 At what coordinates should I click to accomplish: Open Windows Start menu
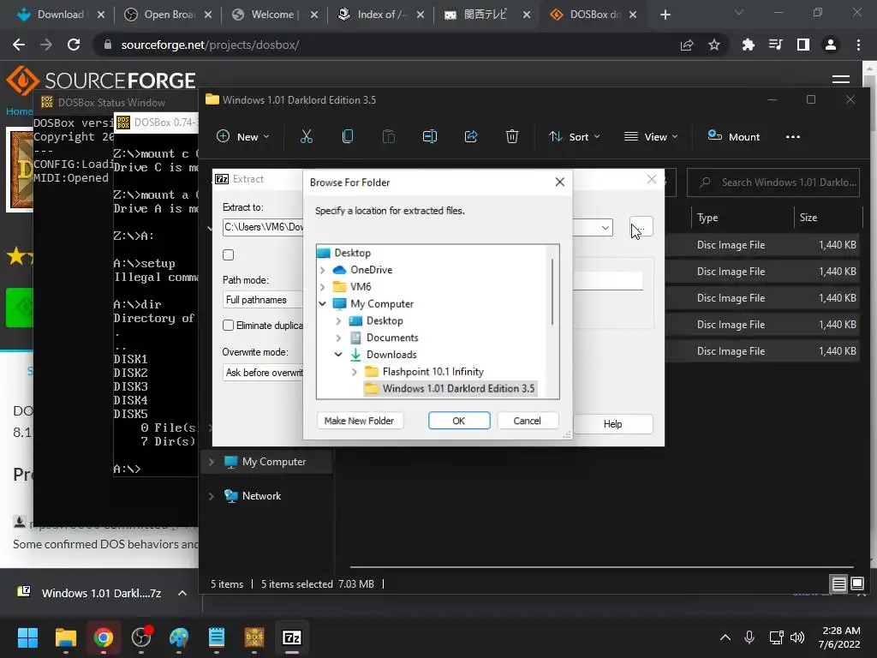pyautogui.click(x=27, y=637)
